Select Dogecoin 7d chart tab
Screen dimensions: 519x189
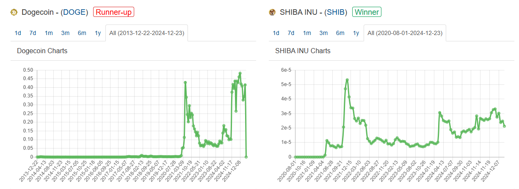coord(33,33)
